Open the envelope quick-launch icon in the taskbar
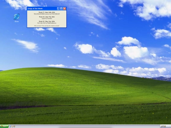Viewport: 171px width, 128px height. (x=12, y=126)
